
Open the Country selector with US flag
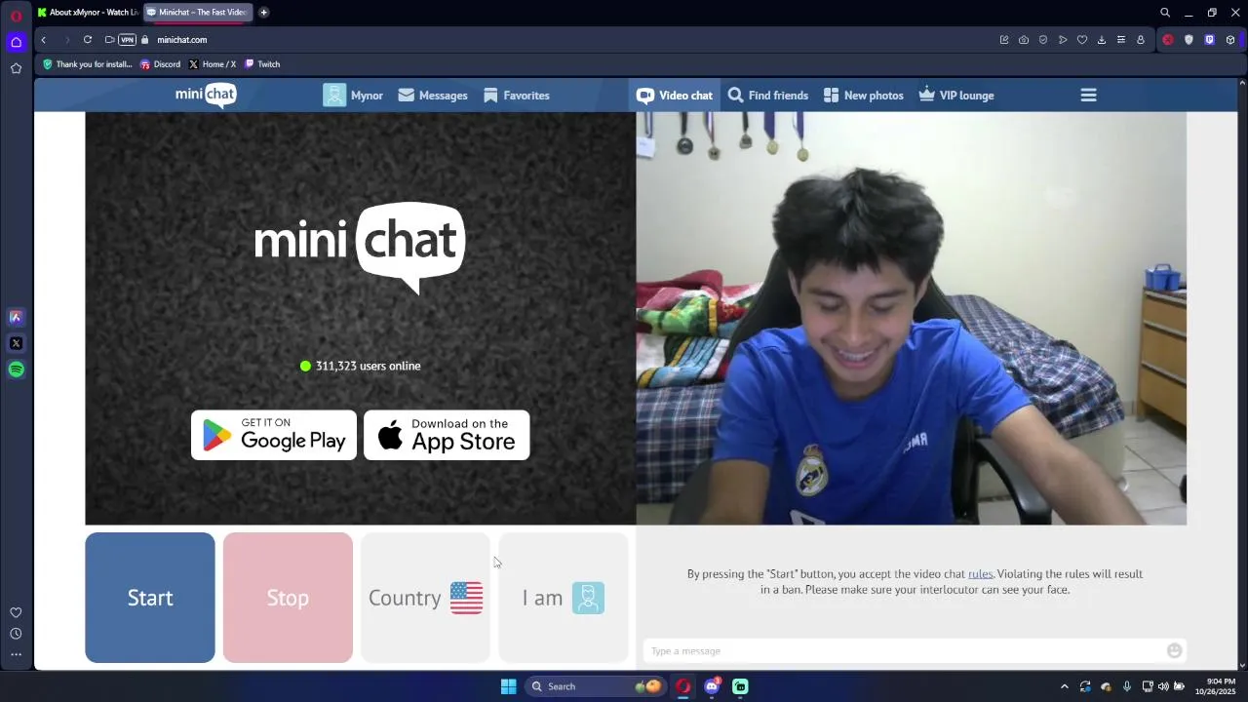pyautogui.click(x=425, y=598)
